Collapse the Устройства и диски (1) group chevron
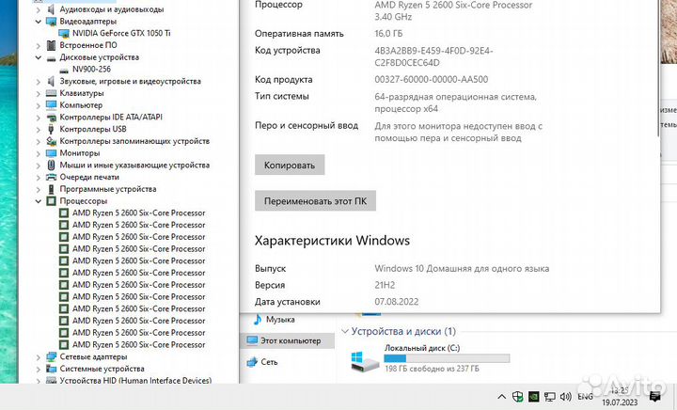This screenshot has height=410, width=677. click(x=345, y=331)
